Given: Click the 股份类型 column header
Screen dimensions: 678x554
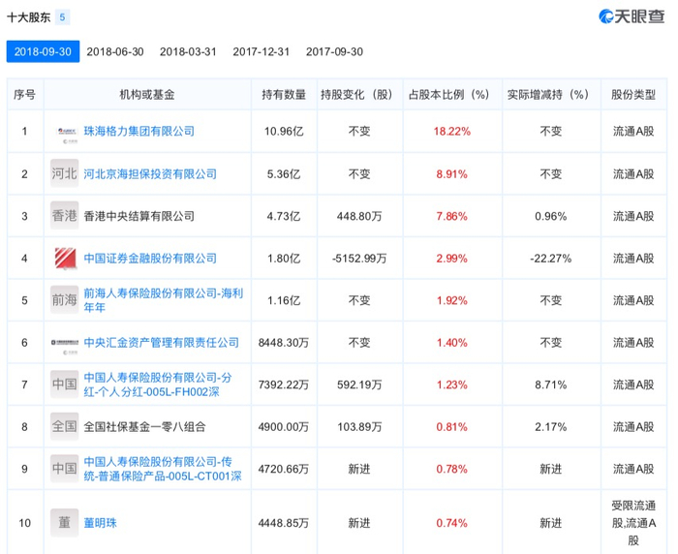Looking at the screenshot, I should [x=633, y=94].
